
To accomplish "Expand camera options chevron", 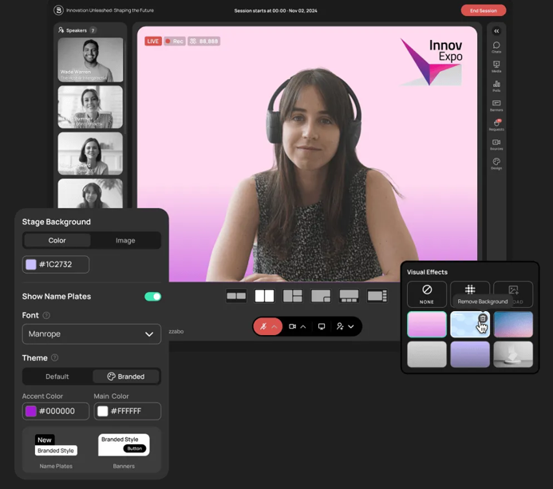I will point(303,326).
